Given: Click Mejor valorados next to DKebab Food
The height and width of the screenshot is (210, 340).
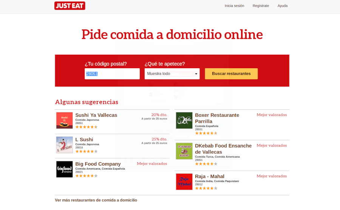Looking at the screenshot, I should pyautogui.click(x=272, y=146).
